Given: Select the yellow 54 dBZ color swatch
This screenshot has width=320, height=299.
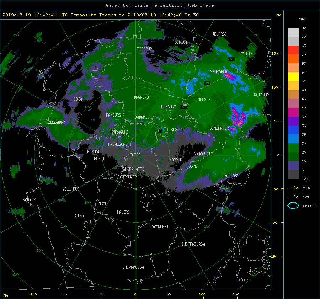Looking at the screenshot, I should click(293, 76).
